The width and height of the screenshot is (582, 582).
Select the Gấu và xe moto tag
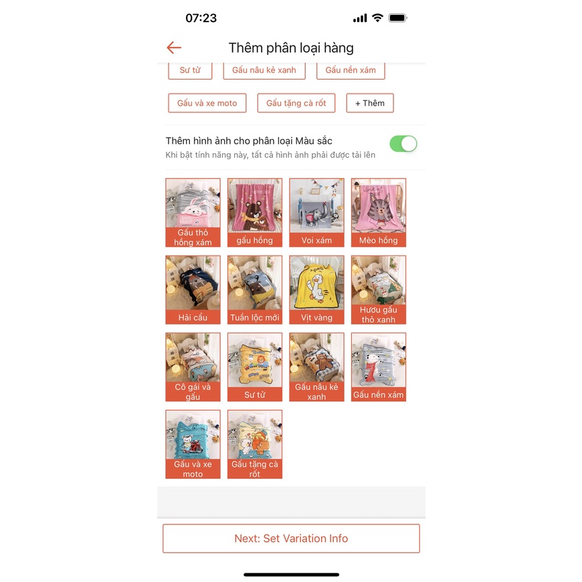[207, 103]
